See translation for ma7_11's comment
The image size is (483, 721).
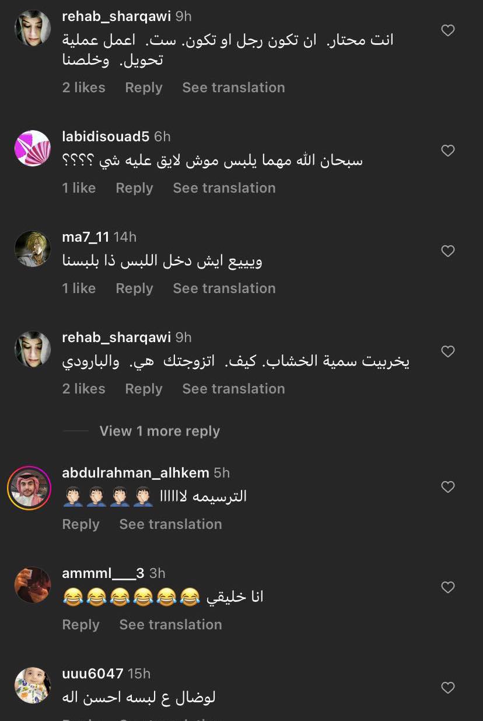224,288
